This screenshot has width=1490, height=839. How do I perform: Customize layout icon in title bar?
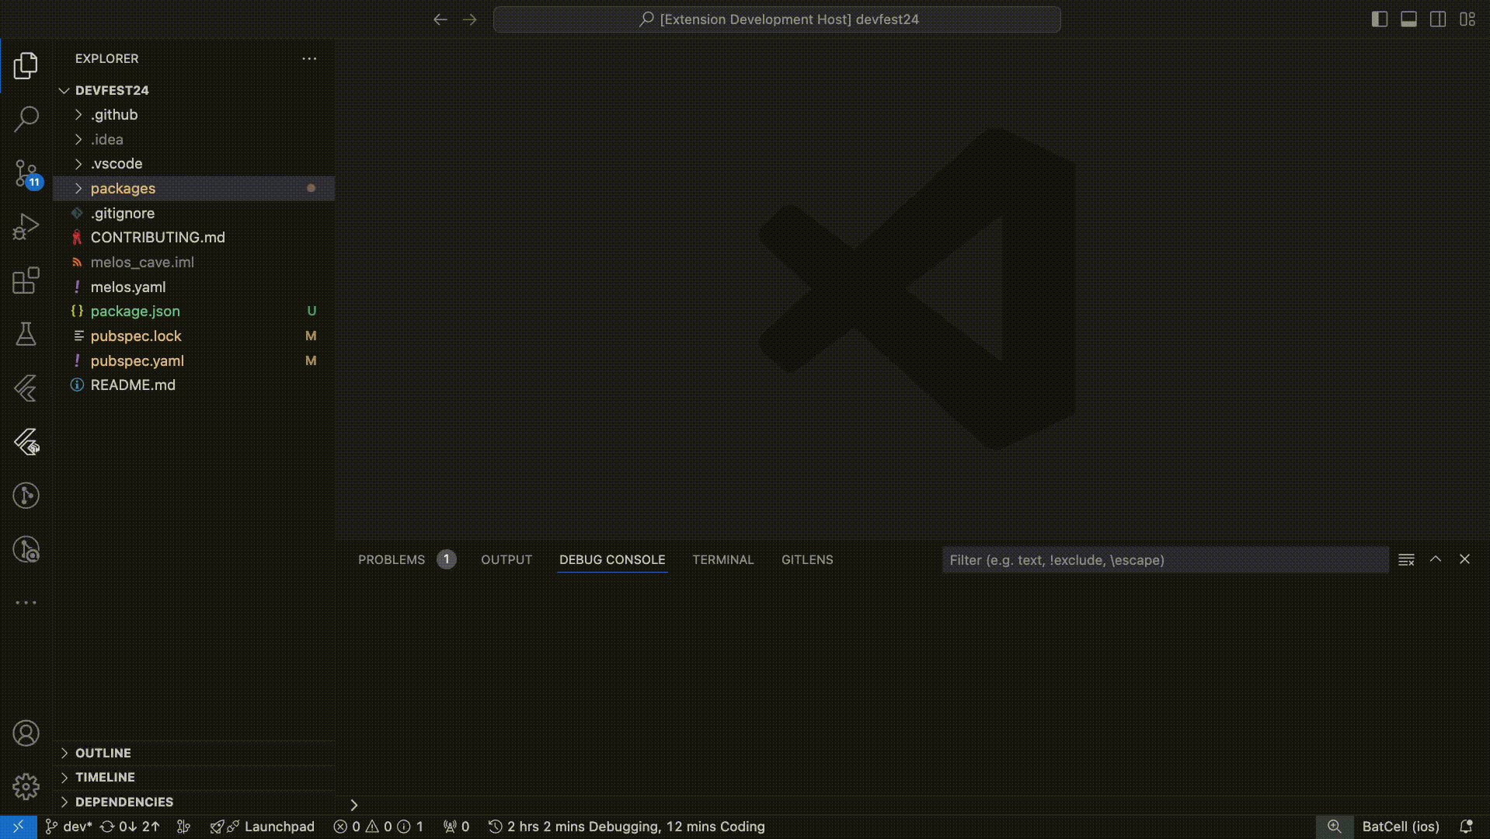click(1467, 19)
